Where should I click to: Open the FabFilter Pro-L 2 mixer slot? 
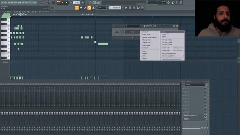pos(190,115)
